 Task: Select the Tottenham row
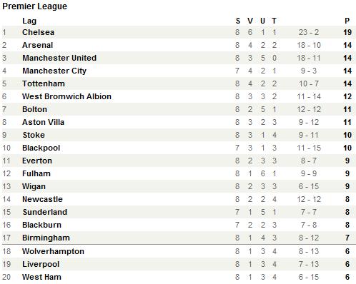pos(178,83)
